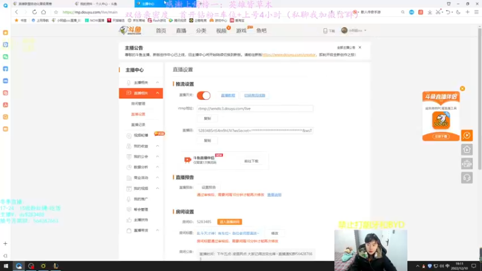Viewport: 482px width, 271px height.
Task: Click the green icon in the browser left sidebar
Action: (x=5, y=57)
